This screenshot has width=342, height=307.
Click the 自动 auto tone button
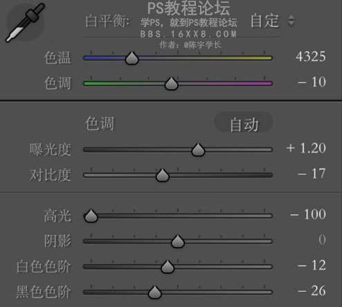[244, 124]
